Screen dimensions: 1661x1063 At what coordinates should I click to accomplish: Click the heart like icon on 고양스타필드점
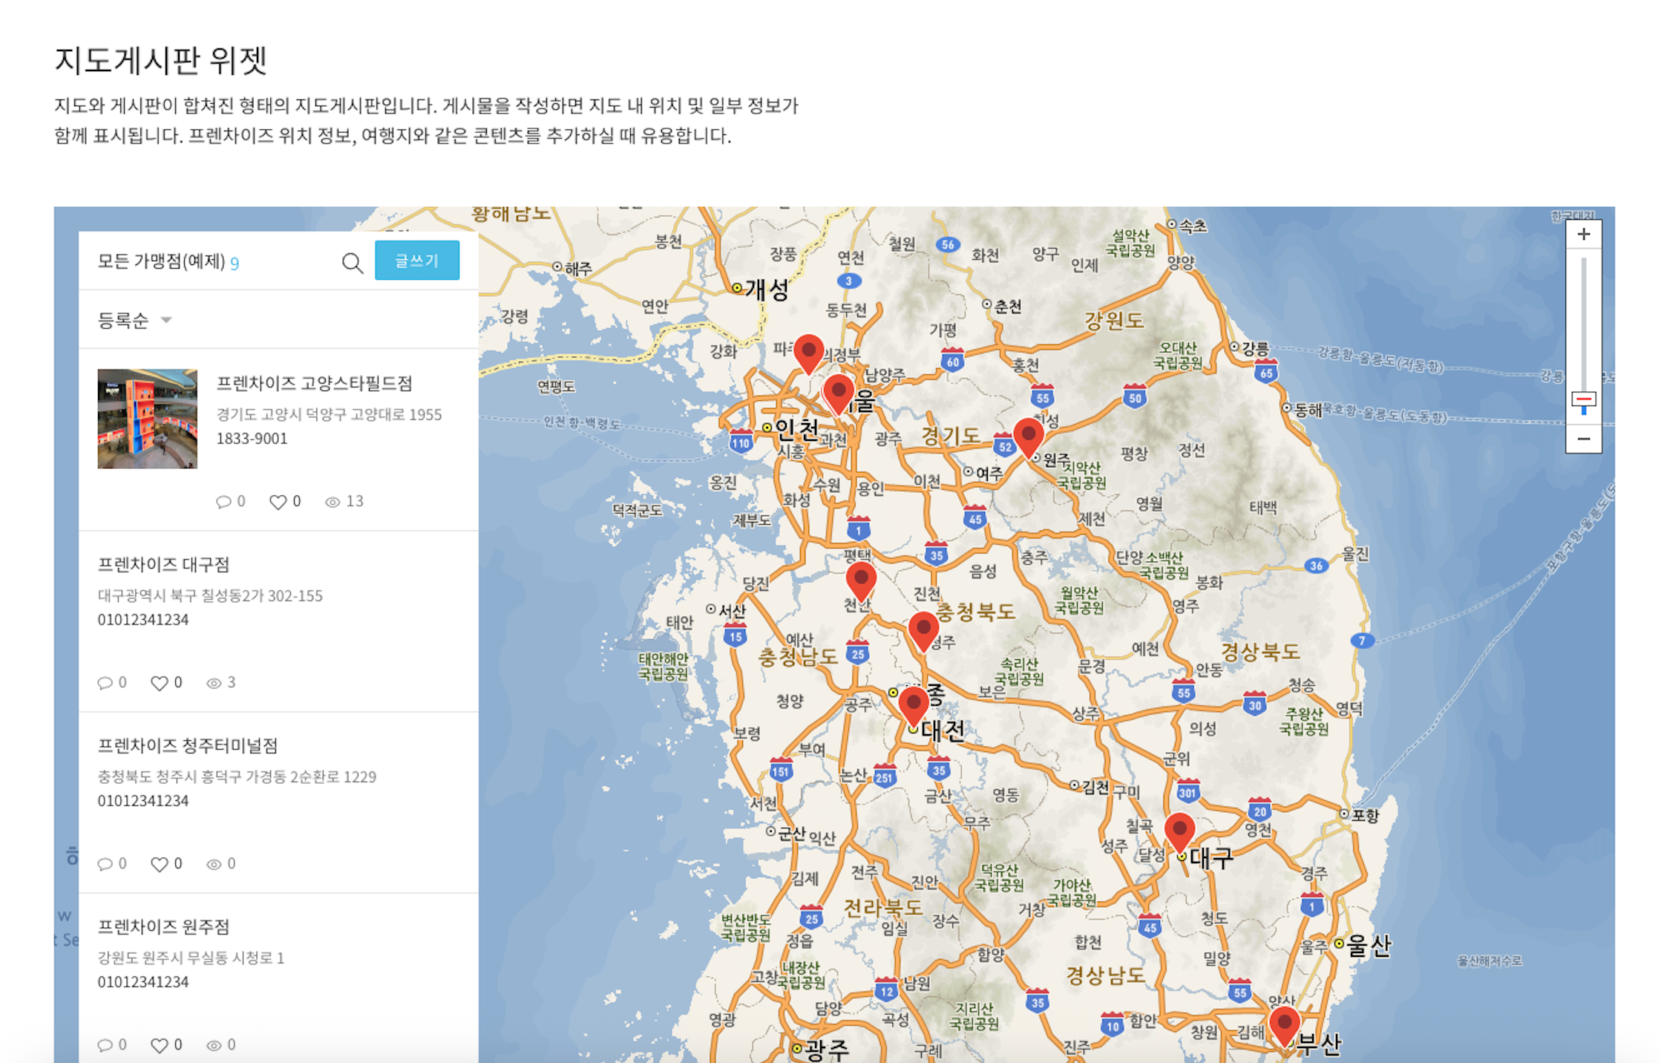(x=278, y=502)
